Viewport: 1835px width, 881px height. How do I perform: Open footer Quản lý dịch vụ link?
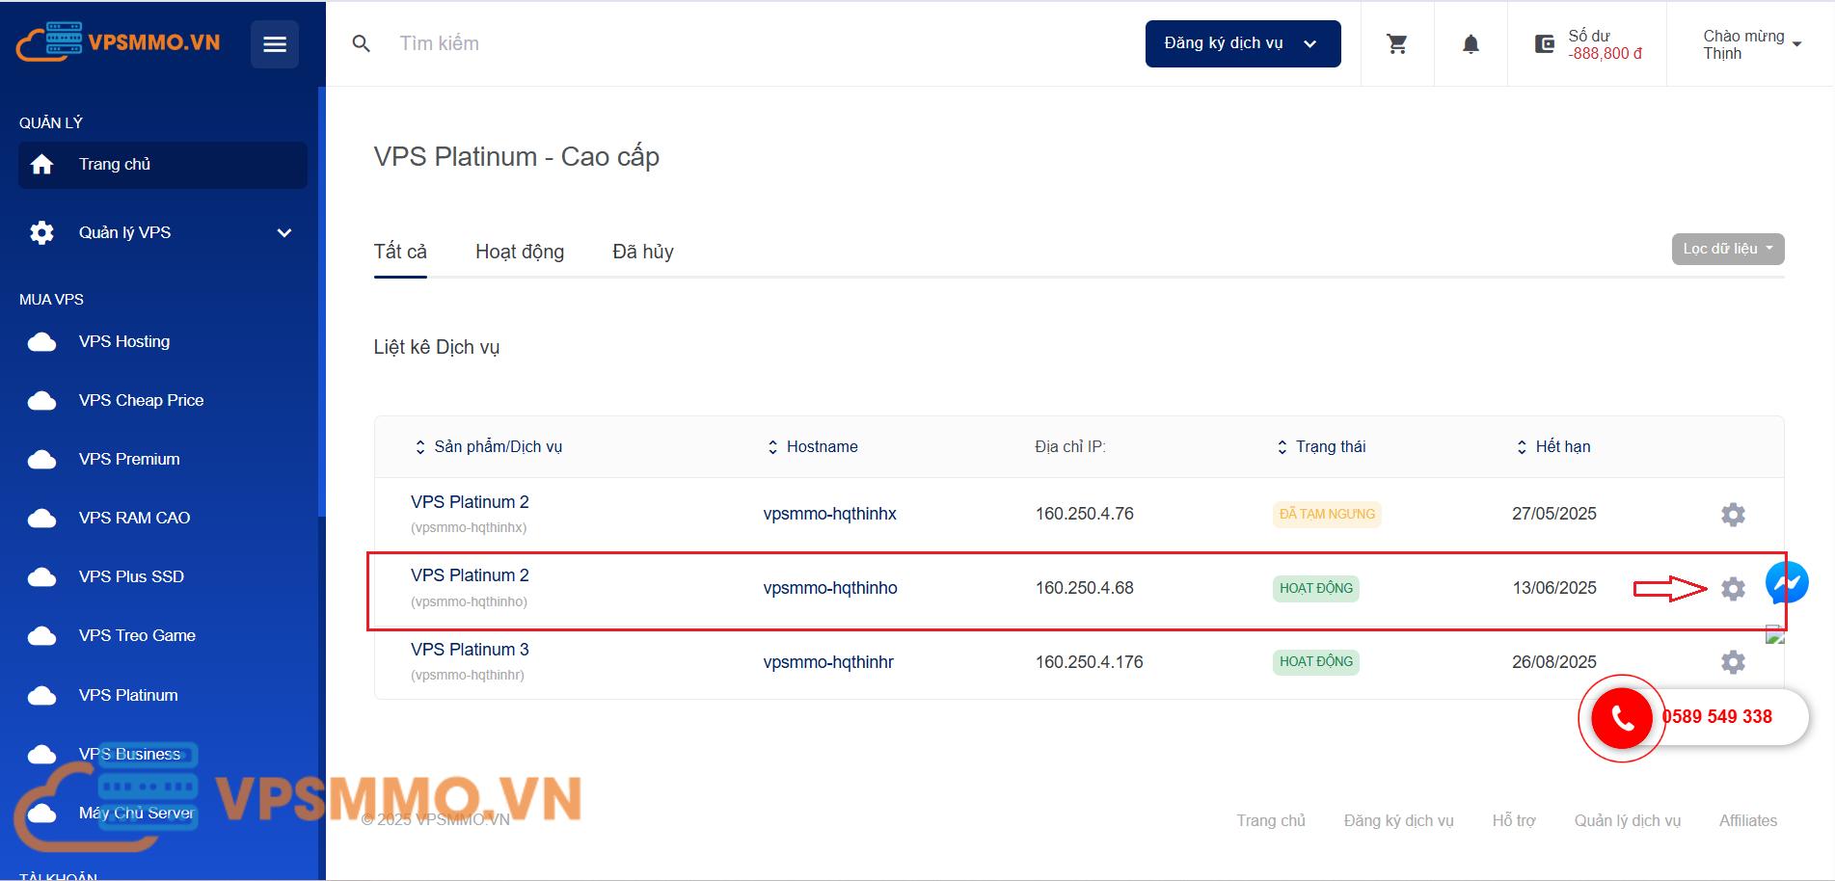point(1628,820)
